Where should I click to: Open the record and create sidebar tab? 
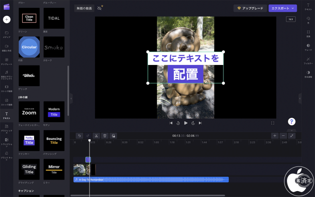[x=6, y=48]
